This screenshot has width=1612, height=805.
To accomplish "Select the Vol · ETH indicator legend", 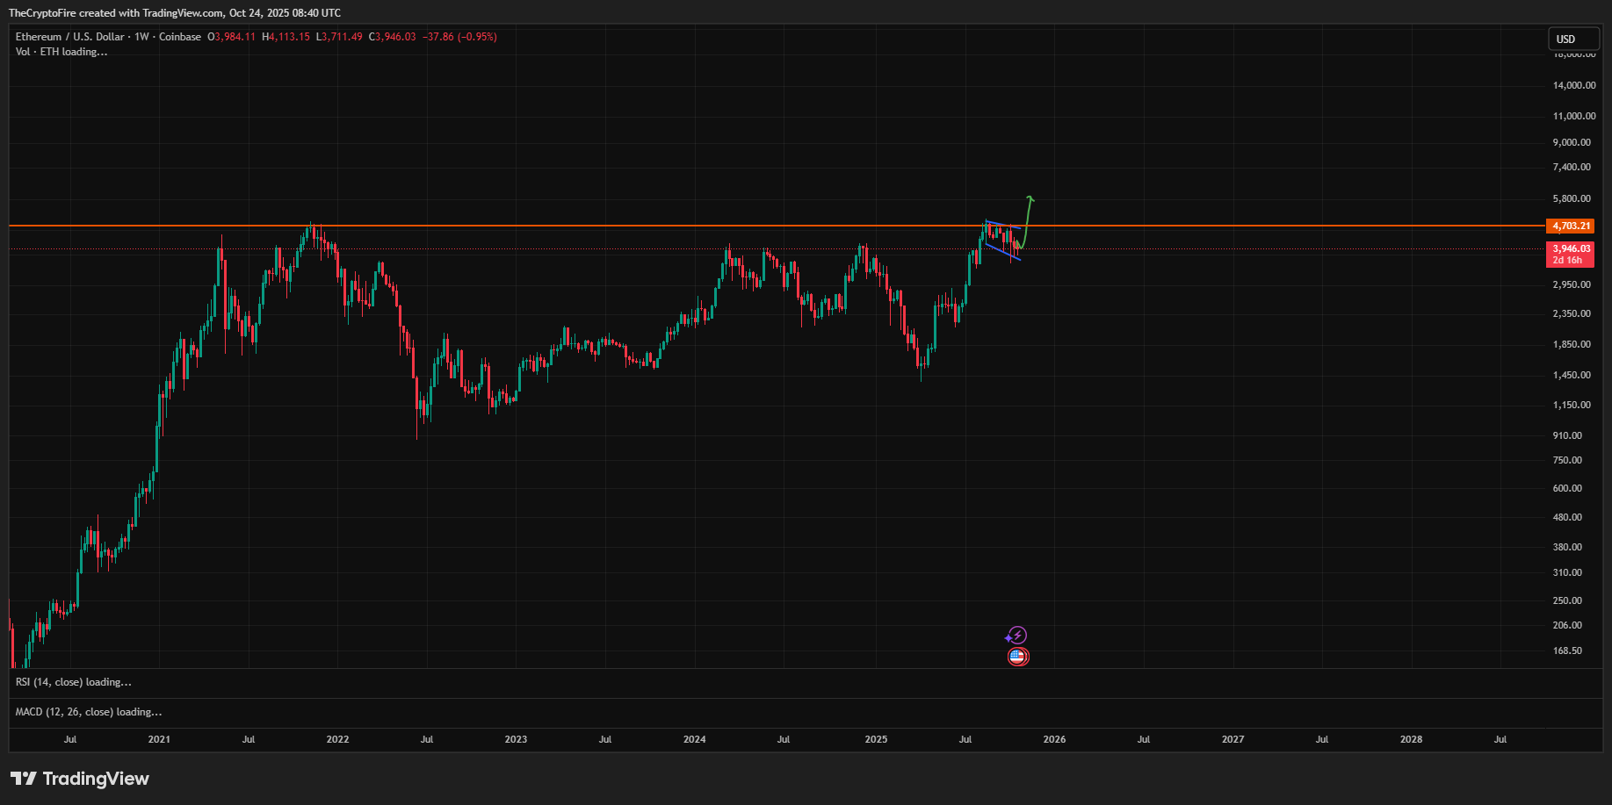I will point(61,52).
